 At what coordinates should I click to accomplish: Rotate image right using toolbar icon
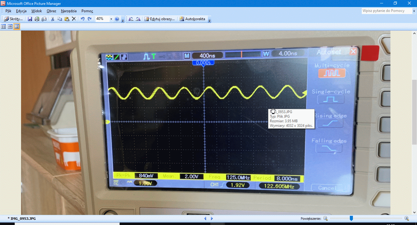click(138, 19)
